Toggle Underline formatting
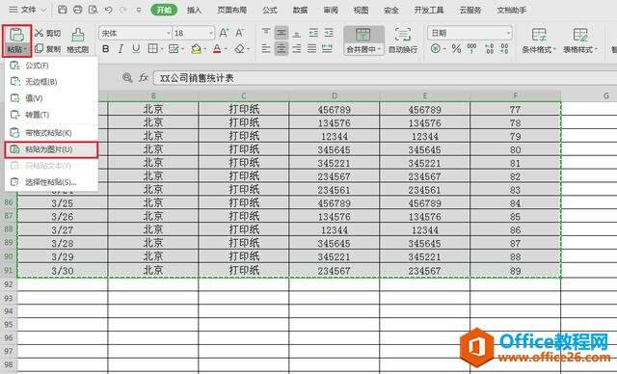The height and width of the screenshot is (374, 617). pos(136,49)
